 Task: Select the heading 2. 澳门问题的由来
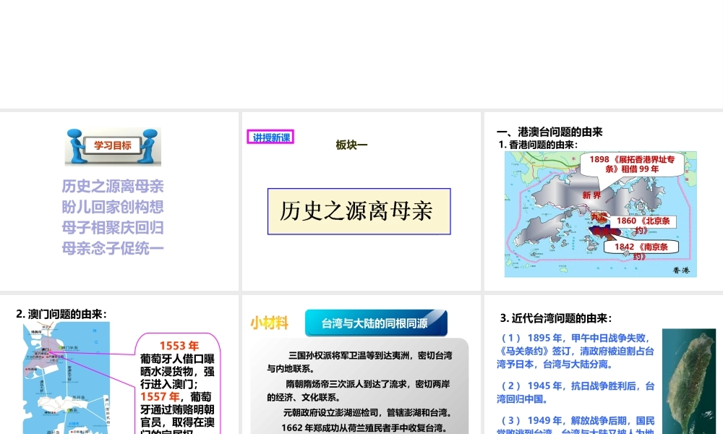61,315
